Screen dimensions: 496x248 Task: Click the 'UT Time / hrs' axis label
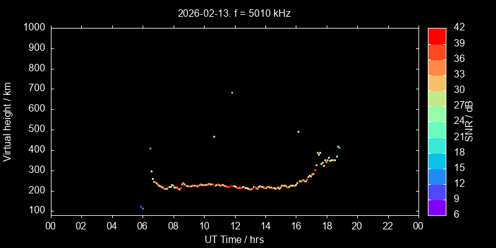click(234, 239)
